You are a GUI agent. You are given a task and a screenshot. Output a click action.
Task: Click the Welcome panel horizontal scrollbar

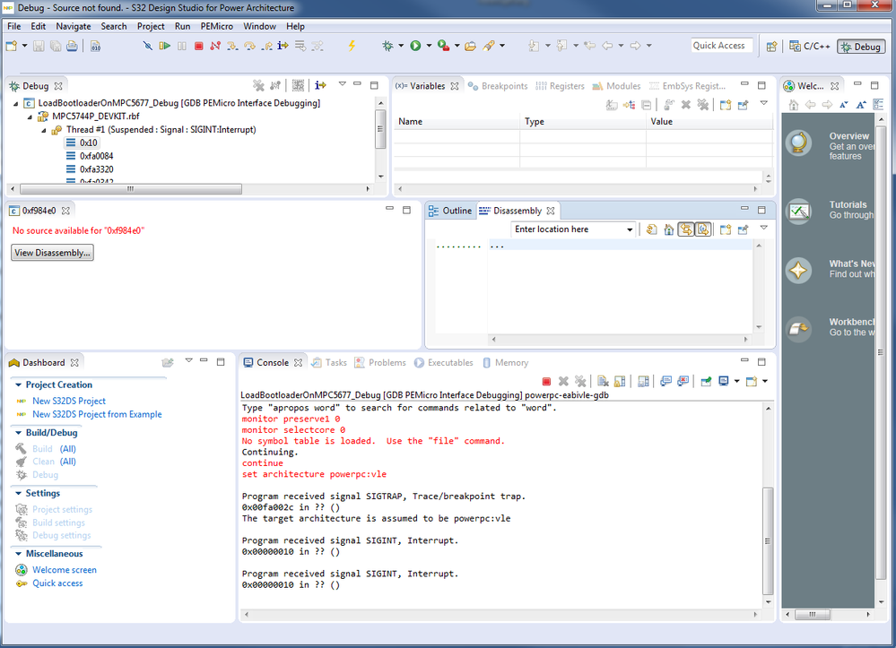812,615
